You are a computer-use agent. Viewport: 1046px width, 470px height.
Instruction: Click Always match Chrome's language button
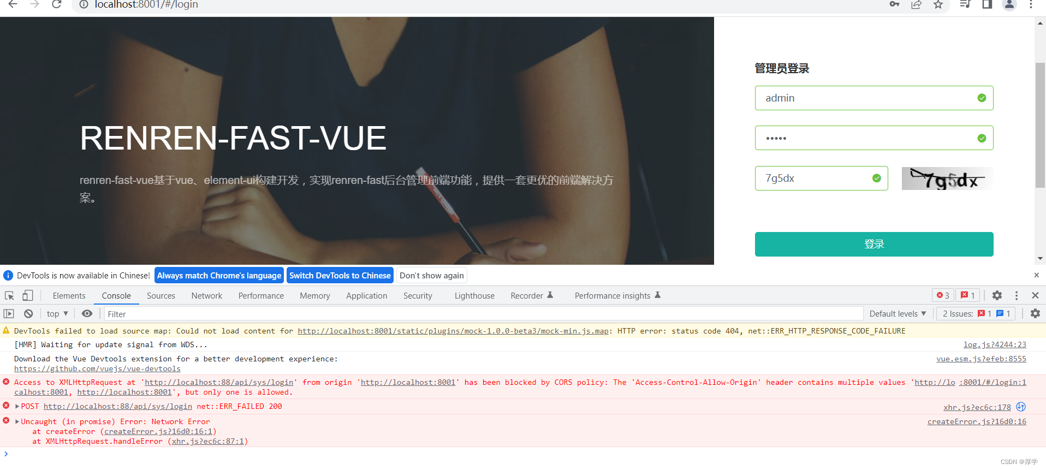click(x=219, y=276)
